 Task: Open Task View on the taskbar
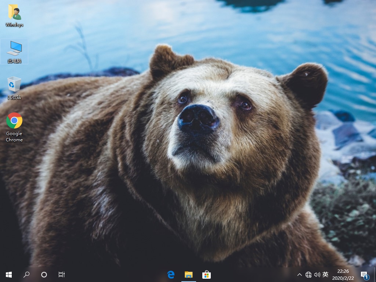[x=62, y=274]
